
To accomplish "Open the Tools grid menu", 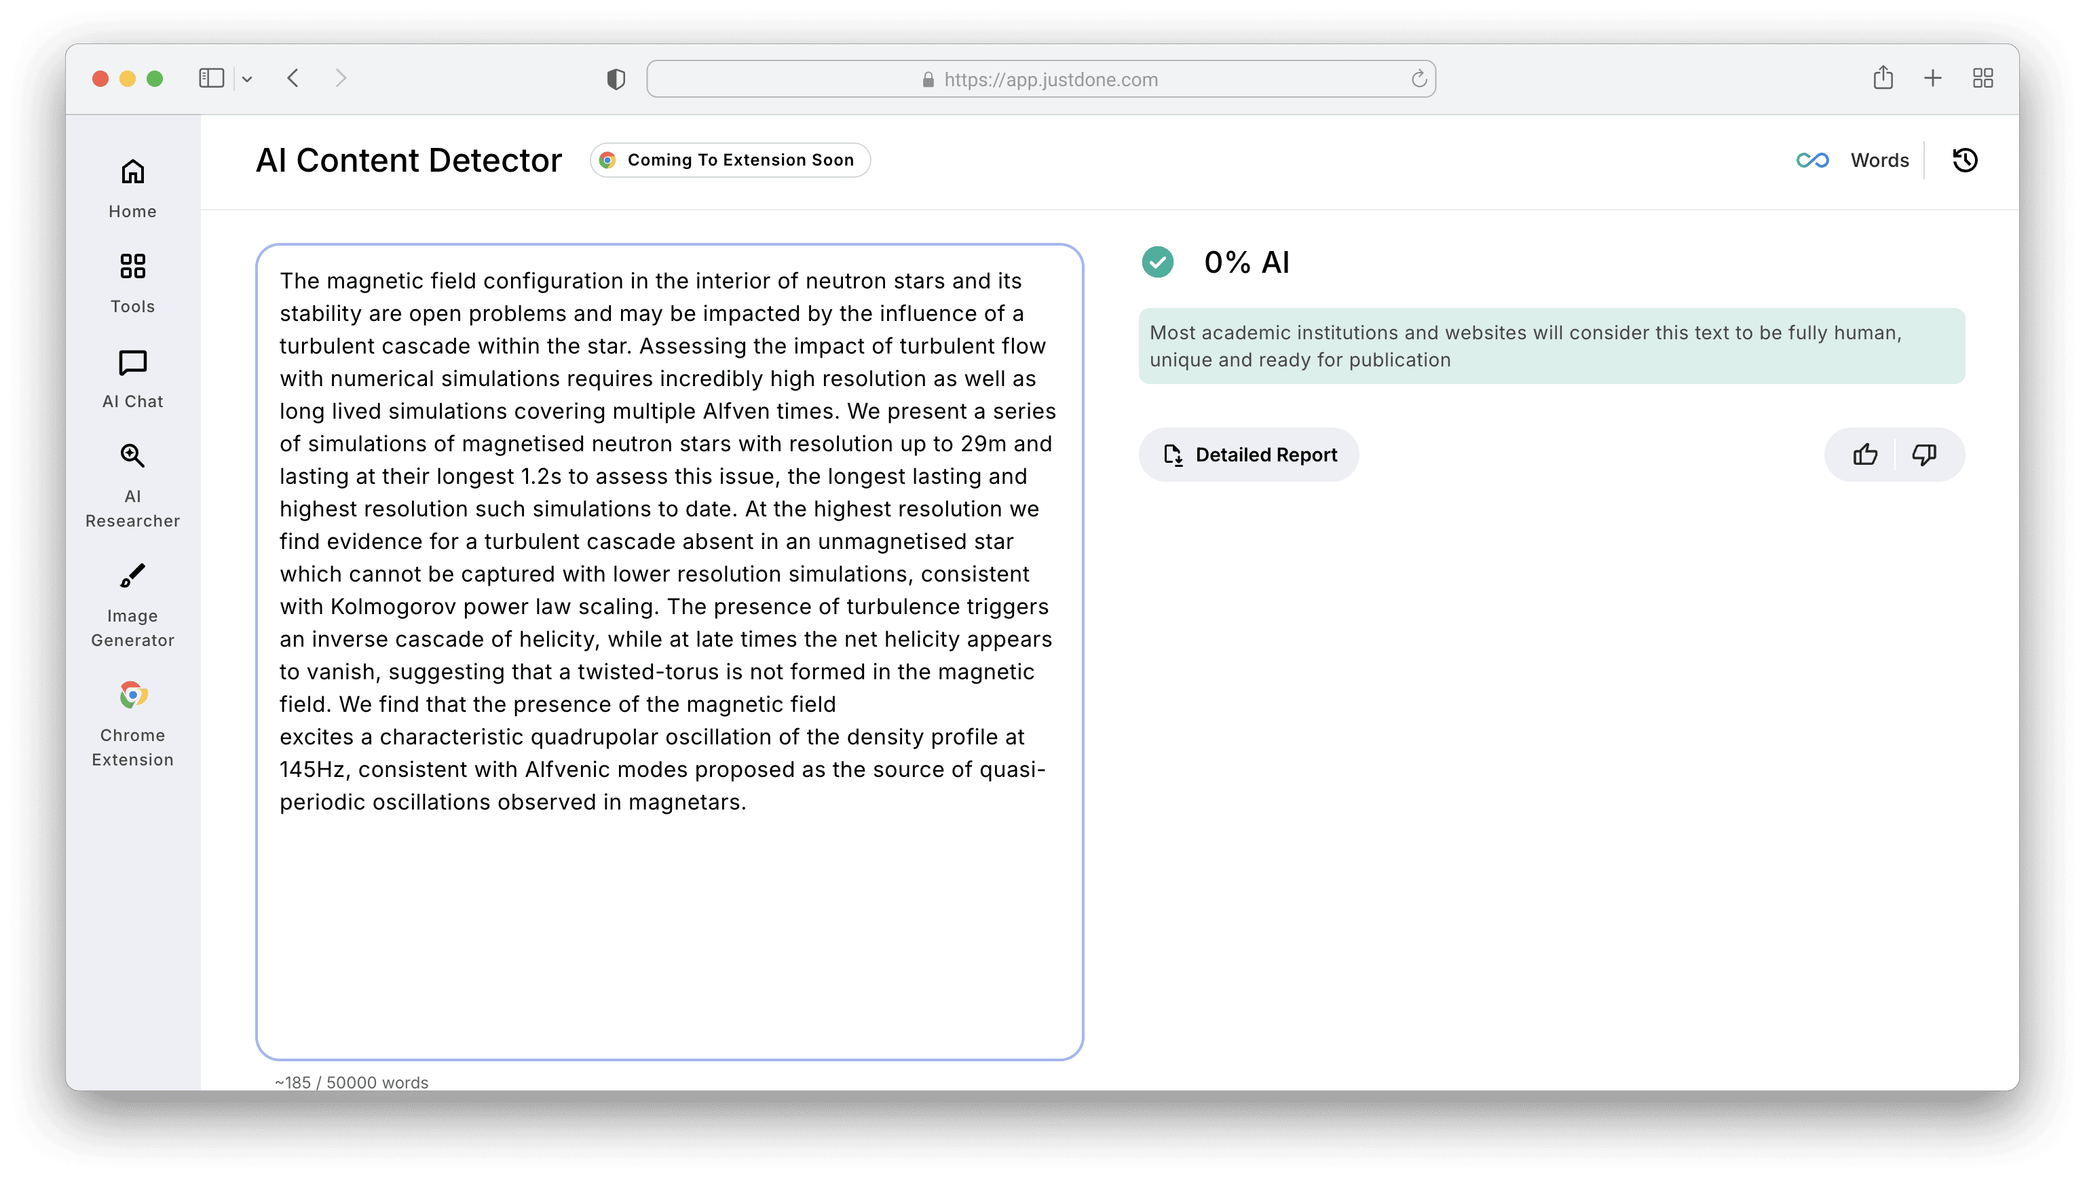I will [x=133, y=283].
